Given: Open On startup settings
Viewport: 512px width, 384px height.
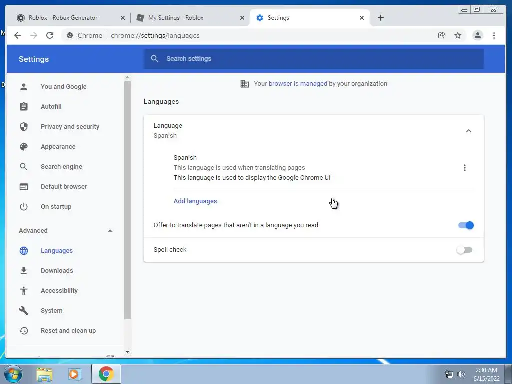Looking at the screenshot, I should pyautogui.click(x=56, y=206).
